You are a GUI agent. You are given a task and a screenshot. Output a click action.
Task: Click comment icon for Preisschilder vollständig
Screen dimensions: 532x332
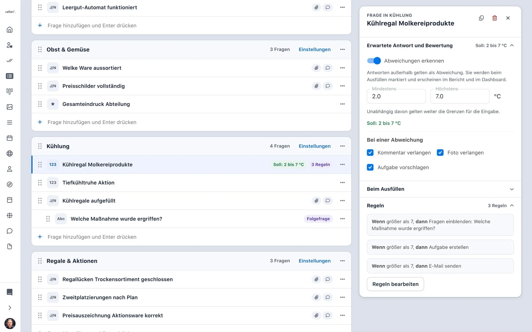327,86
